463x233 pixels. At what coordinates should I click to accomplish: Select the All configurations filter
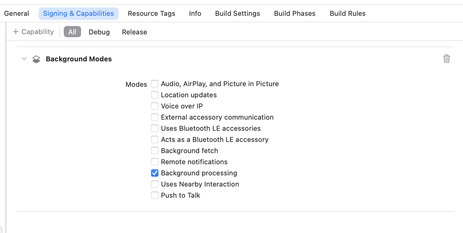(x=72, y=32)
